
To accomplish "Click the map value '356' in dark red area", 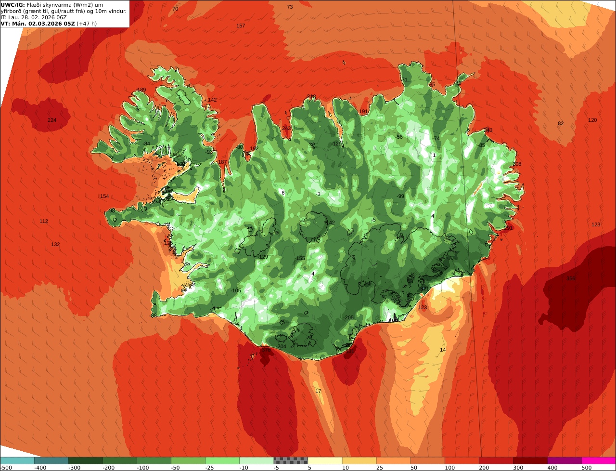I will point(571,279).
